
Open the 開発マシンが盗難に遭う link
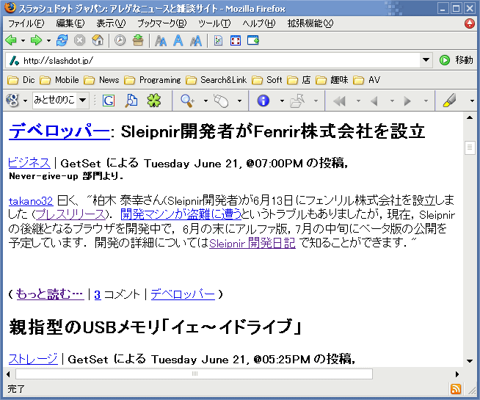coord(181,214)
